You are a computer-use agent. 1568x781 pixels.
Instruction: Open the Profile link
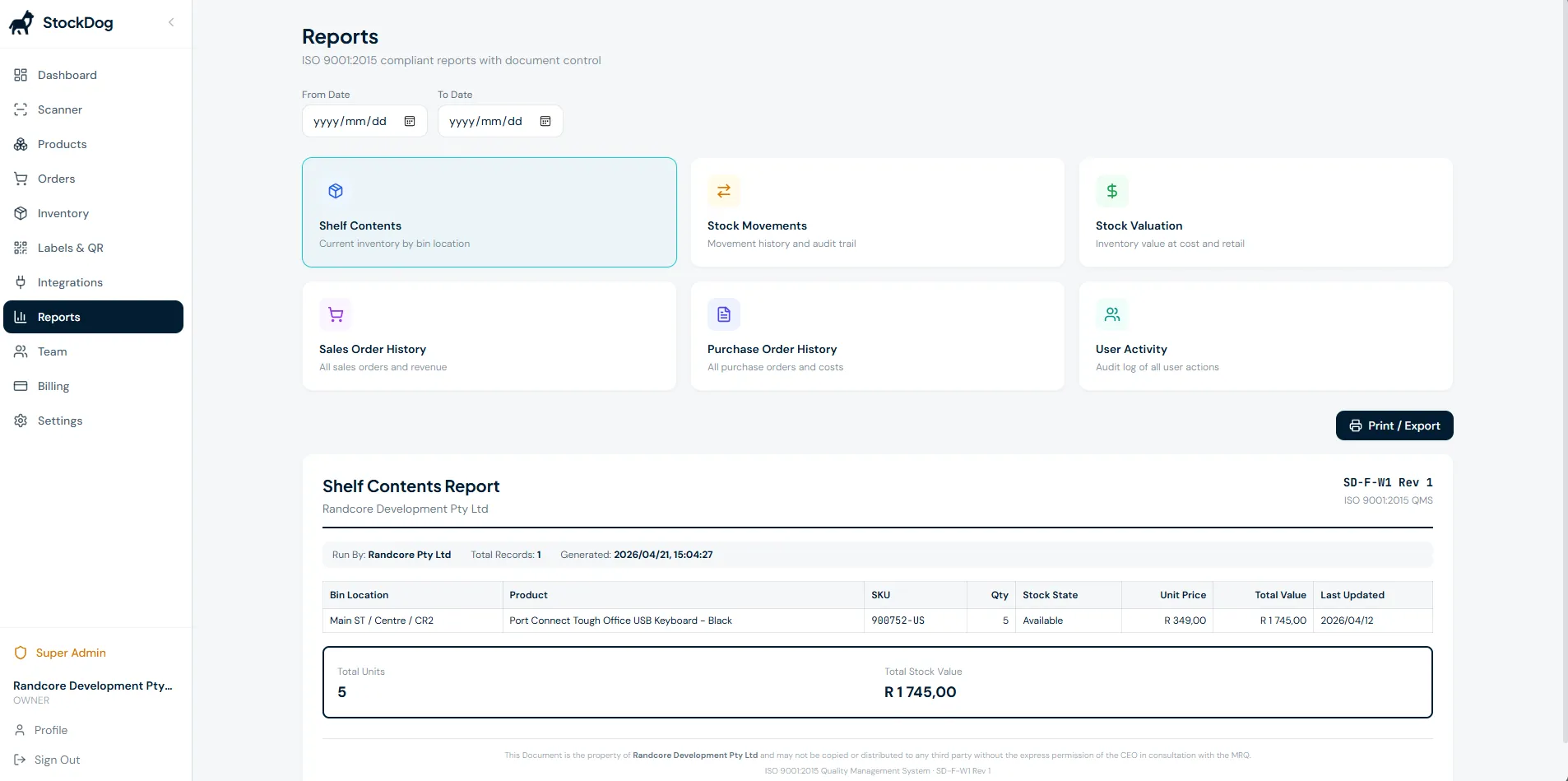point(51,730)
